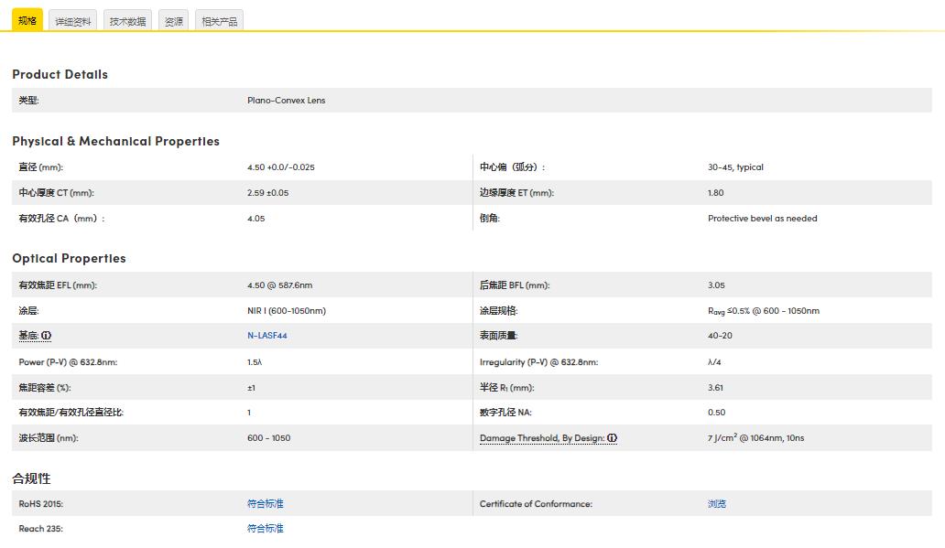The height and width of the screenshot is (548, 945).
Task: Open the 技术数据 tab
Action: coord(127,21)
